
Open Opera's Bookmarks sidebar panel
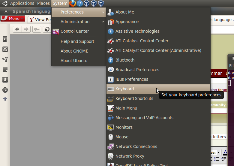pos(5,39)
